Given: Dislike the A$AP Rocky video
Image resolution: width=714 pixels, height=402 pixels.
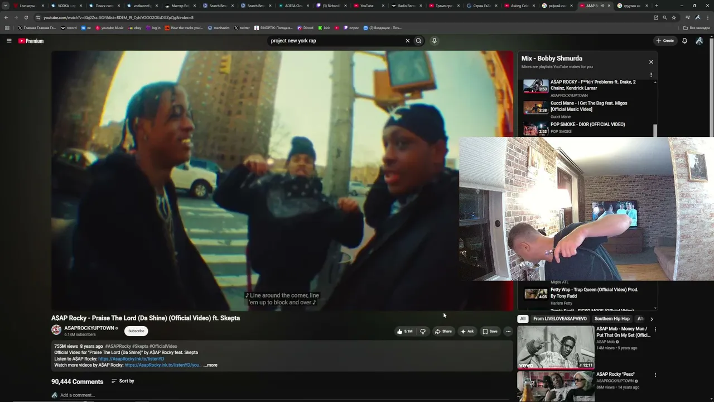Looking at the screenshot, I should click(423, 331).
